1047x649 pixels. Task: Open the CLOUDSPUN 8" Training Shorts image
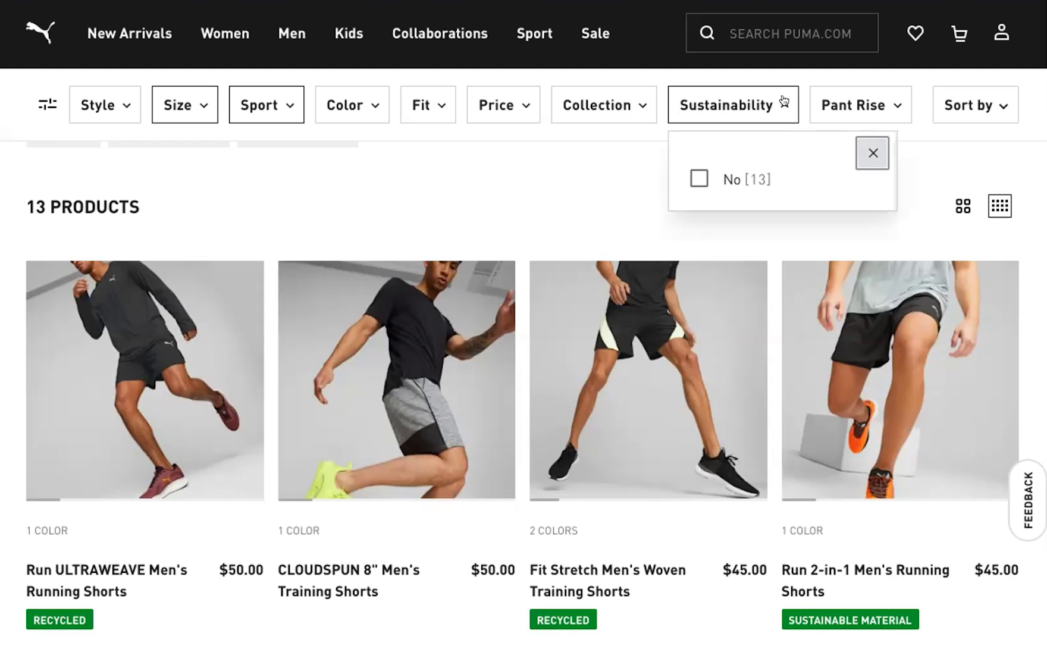(x=397, y=380)
